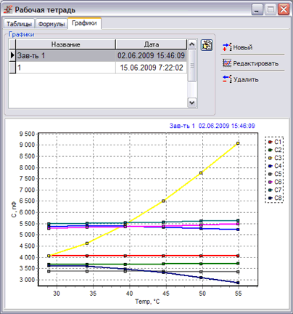Click the scroll down arrow of the list
Screen dimensions: 293x314
click(x=192, y=102)
